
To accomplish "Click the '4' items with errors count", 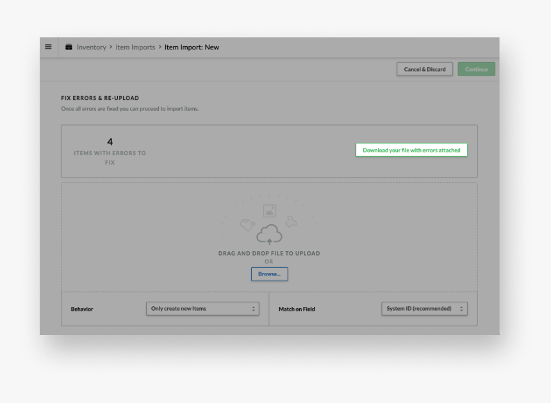I will tap(110, 142).
